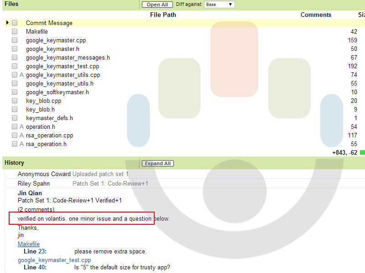Enable the key_blob.cpp checkbox
This screenshot has width=365, height=273.
click(x=15, y=101)
